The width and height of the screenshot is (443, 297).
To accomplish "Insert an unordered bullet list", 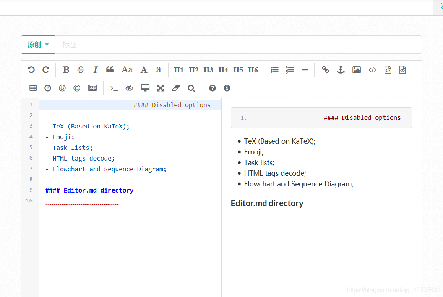I will point(274,70).
